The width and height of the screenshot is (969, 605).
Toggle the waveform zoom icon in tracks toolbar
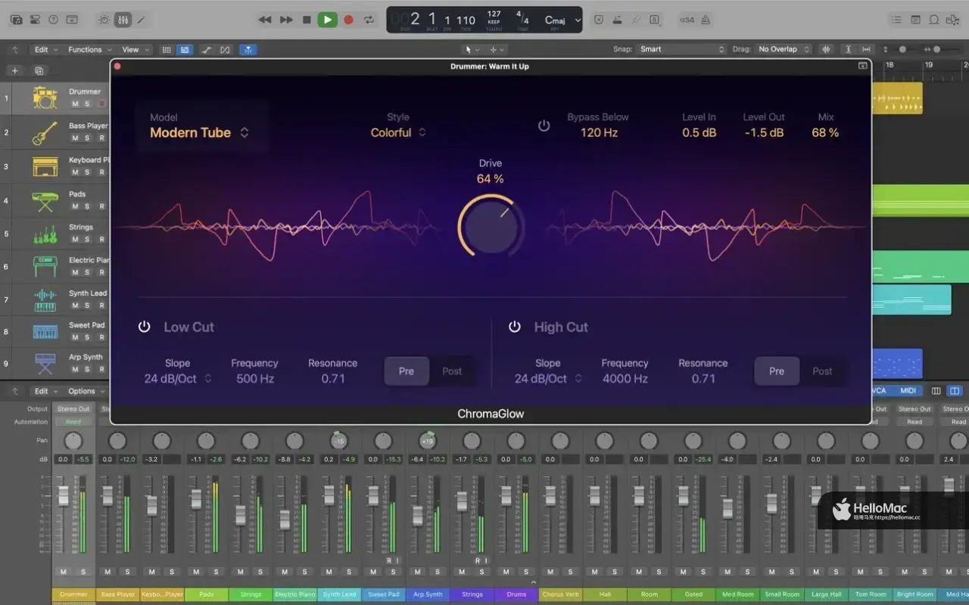click(x=826, y=49)
